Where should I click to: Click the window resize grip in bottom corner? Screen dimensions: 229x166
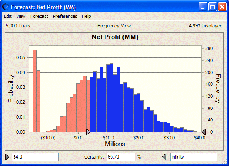click(x=224, y=161)
